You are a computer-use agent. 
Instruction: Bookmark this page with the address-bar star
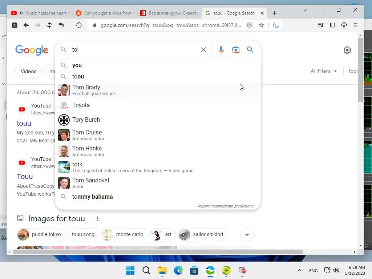(x=261, y=25)
